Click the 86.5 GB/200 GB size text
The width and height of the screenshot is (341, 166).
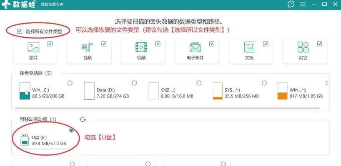(48, 96)
